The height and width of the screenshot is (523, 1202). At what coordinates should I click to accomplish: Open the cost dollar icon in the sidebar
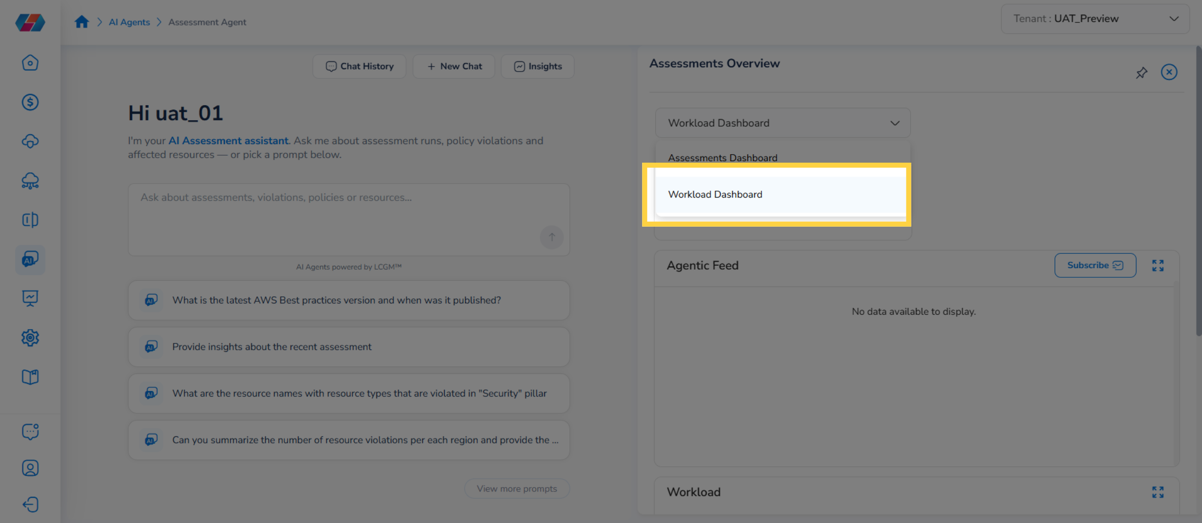pyautogui.click(x=30, y=102)
